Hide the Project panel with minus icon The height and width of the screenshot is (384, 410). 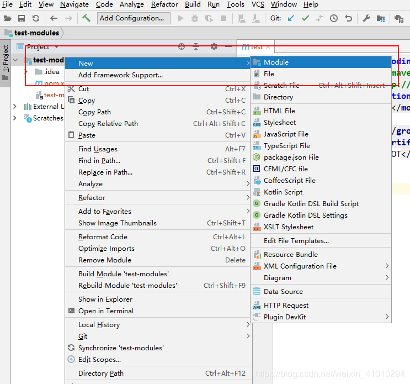tap(228, 46)
